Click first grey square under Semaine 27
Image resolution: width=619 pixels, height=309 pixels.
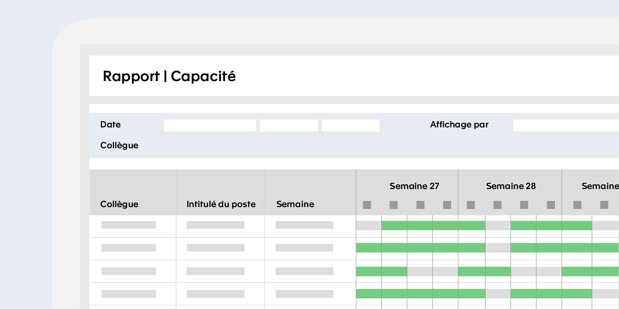[x=367, y=205]
